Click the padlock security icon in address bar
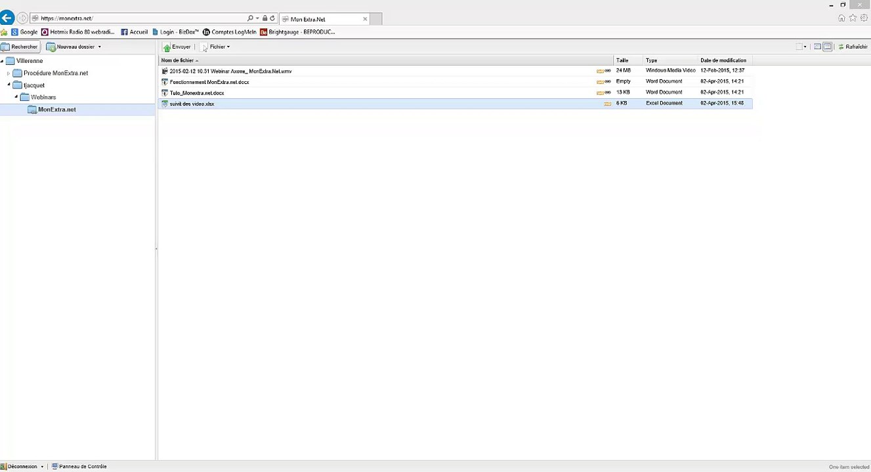The height and width of the screenshot is (472, 871). [265, 18]
